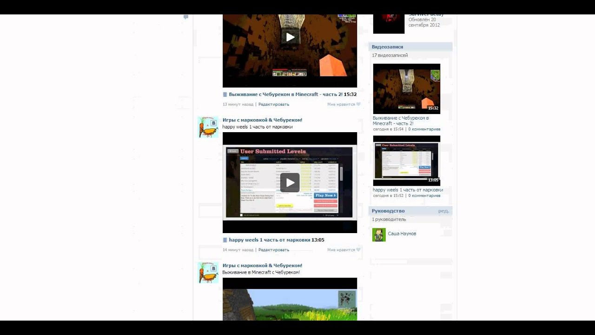
Task: Open sidebar link 'Выживание с Чебуреком в Minecraft - часть 2!'
Action: pyautogui.click(x=401, y=121)
